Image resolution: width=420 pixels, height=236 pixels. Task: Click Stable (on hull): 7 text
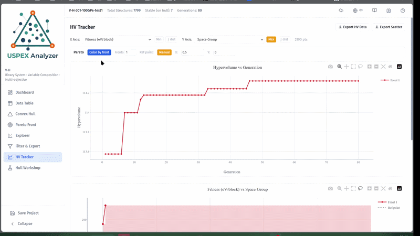[x=159, y=10]
